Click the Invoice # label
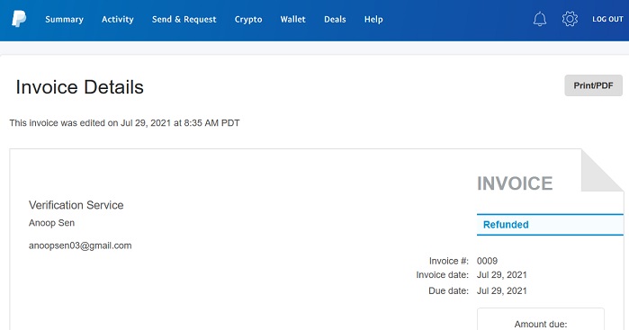Viewport: 629px width, 330px height. click(448, 261)
